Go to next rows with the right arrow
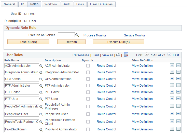This screenshot has width=196, height=136. 170,55
